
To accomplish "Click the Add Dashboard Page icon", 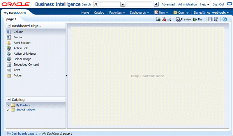I will 158,19.
